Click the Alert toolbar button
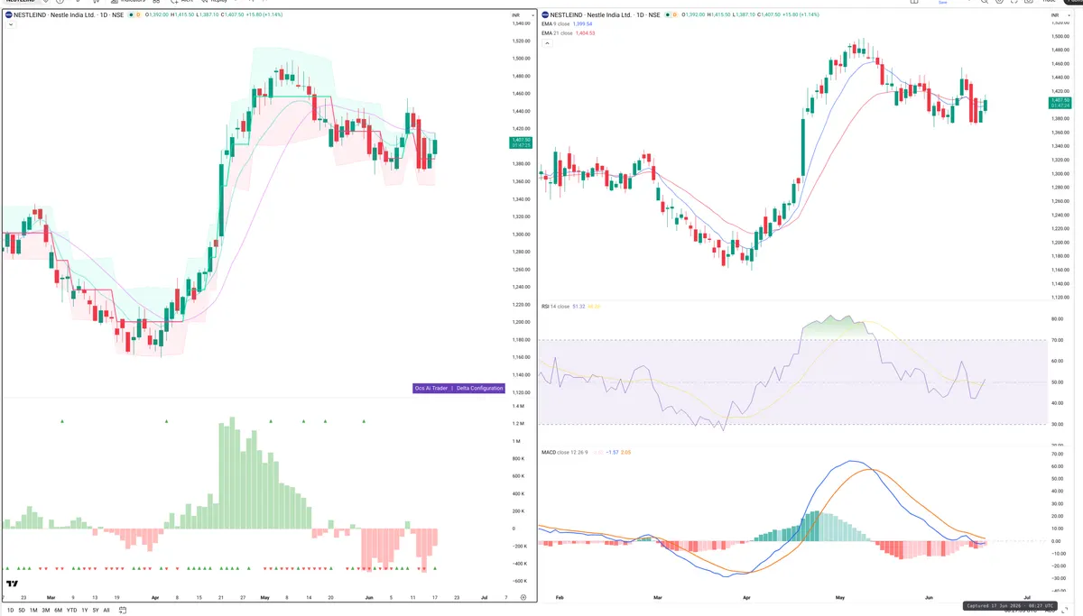The width and height of the screenshot is (1083, 616). [181, 2]
